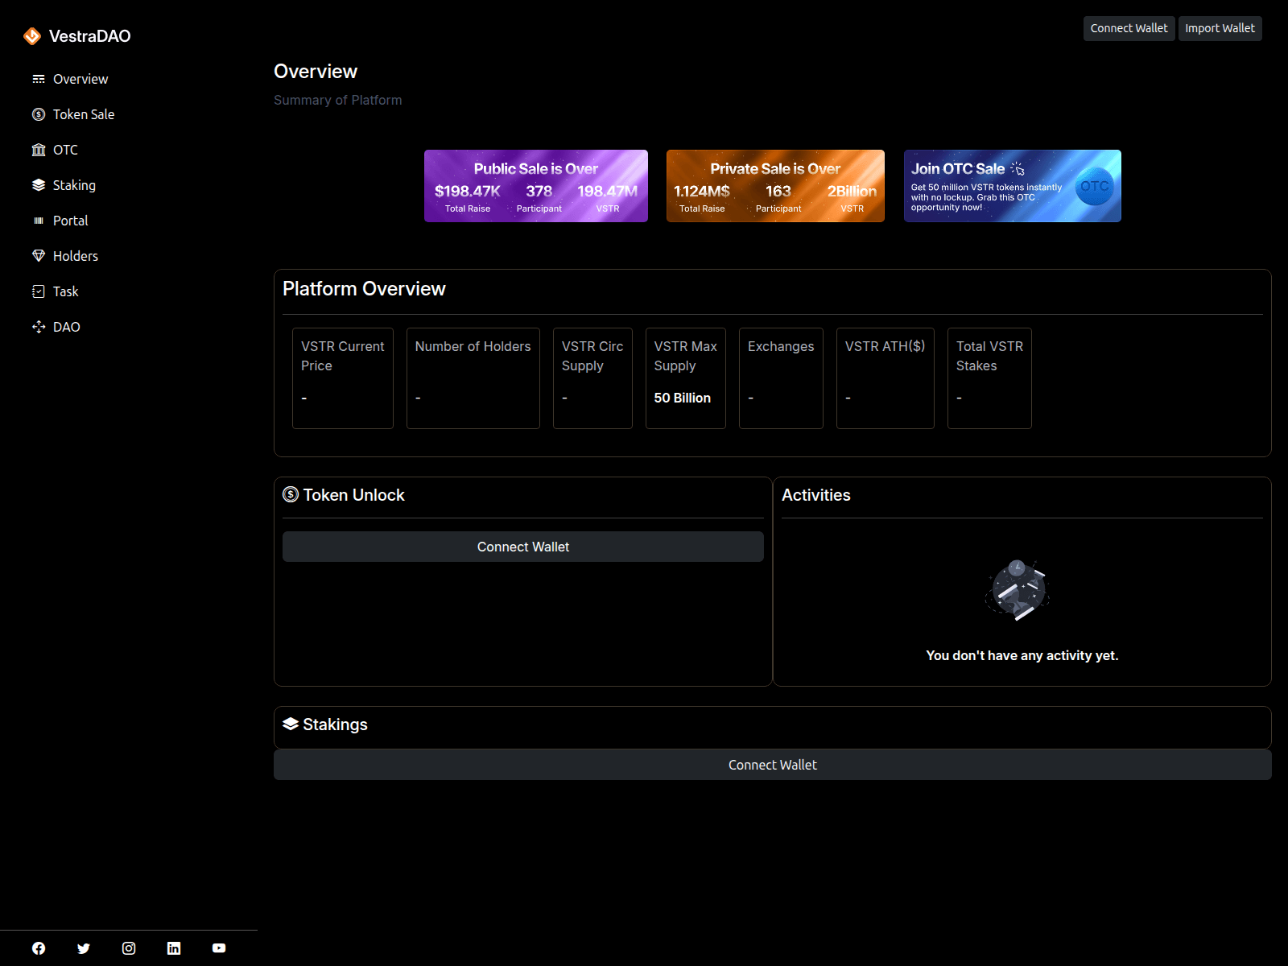Viewport: 1288px width, 966px height.
Task: Open the LinkedIn social link
Action: tap(174, 948)
